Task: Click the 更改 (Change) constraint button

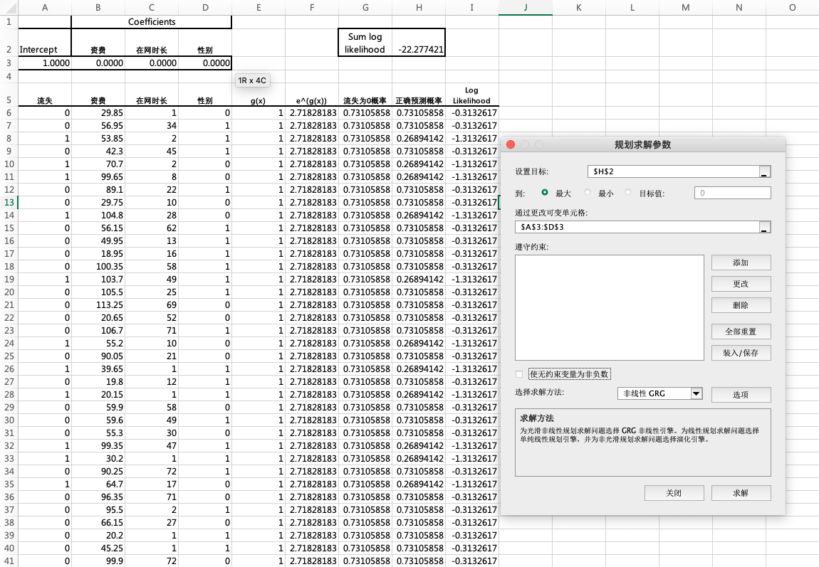Action: click(x=741, y=284)
